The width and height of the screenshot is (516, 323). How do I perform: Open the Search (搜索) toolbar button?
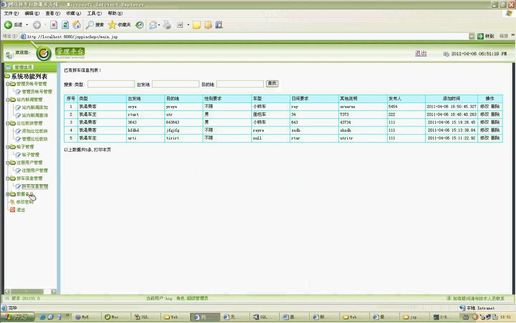pos(94,25)
